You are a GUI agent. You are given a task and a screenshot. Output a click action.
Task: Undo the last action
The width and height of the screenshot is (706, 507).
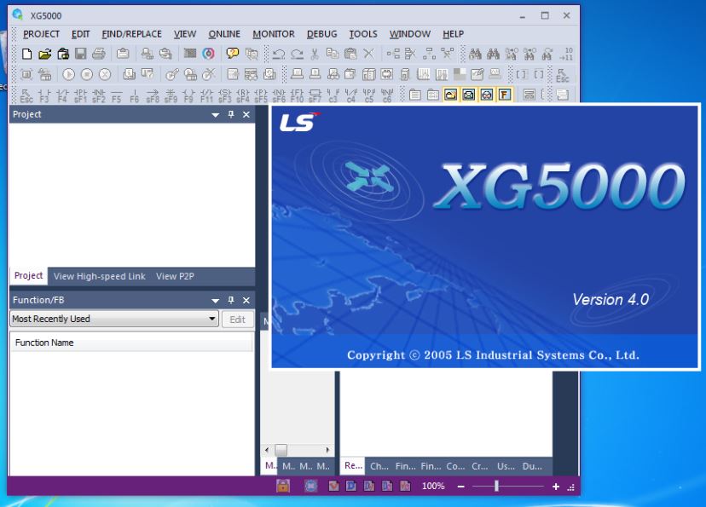tap(279, 54)
